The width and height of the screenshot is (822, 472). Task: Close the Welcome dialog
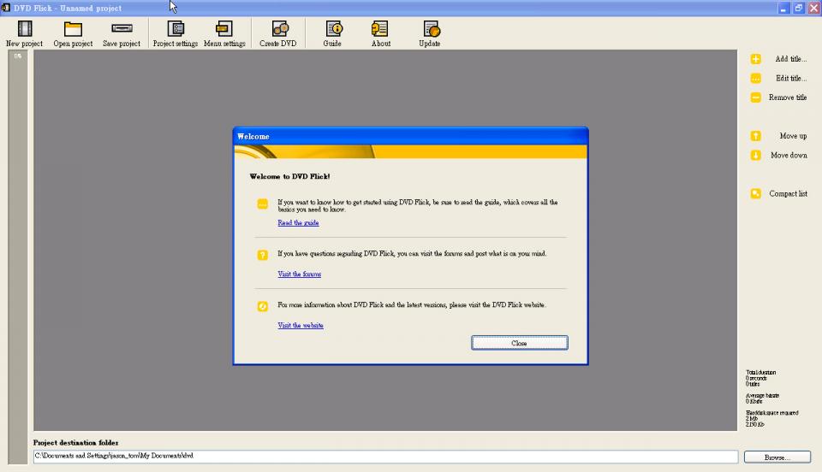tap(519, 343)
